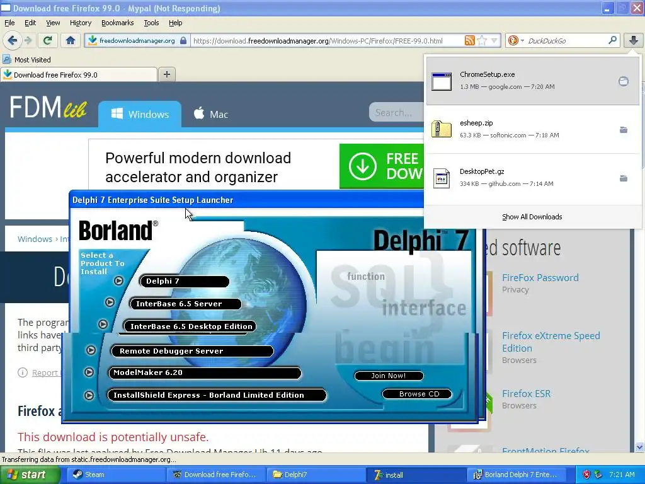The width and height of the screenshot is (645, 484).
Task: Click the FDM lib logo
Action: point(49,107)
